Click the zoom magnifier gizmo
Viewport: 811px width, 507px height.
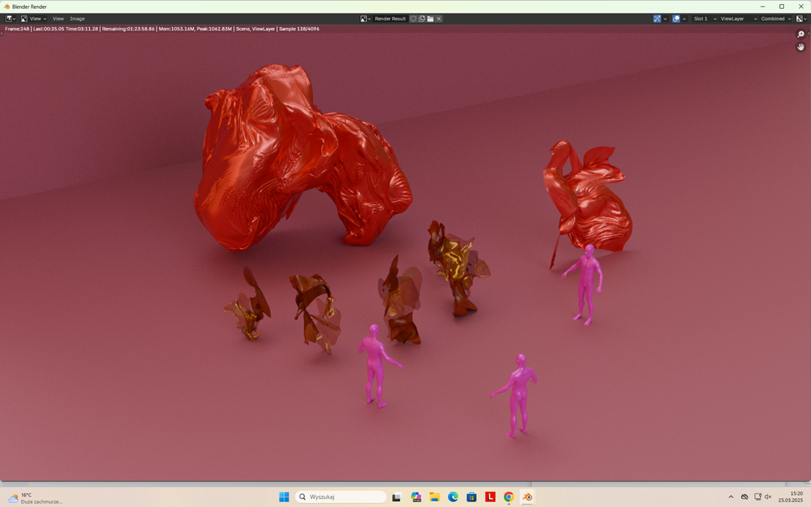pos(800,35)
